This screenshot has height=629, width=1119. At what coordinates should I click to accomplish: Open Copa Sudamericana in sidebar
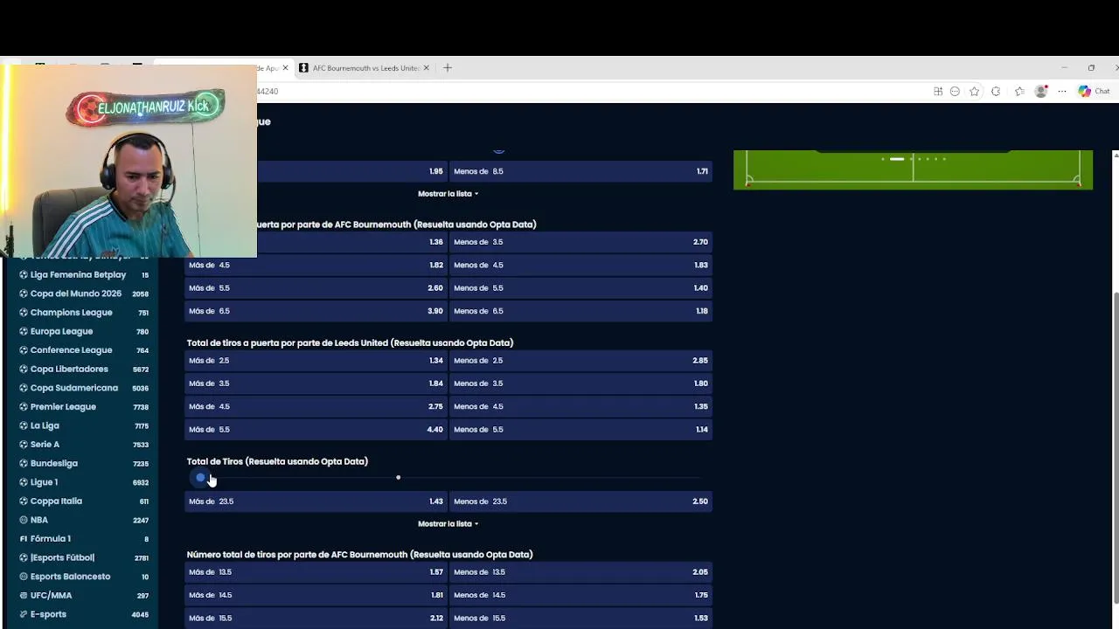(73, 388)
